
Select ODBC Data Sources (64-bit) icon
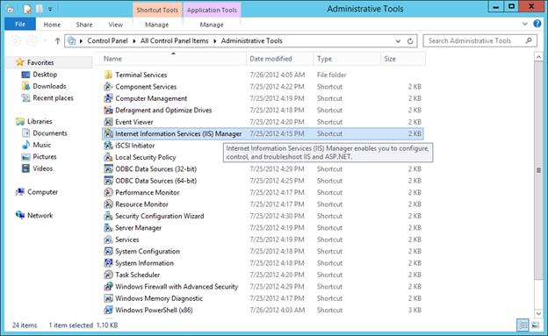(108, 181)
